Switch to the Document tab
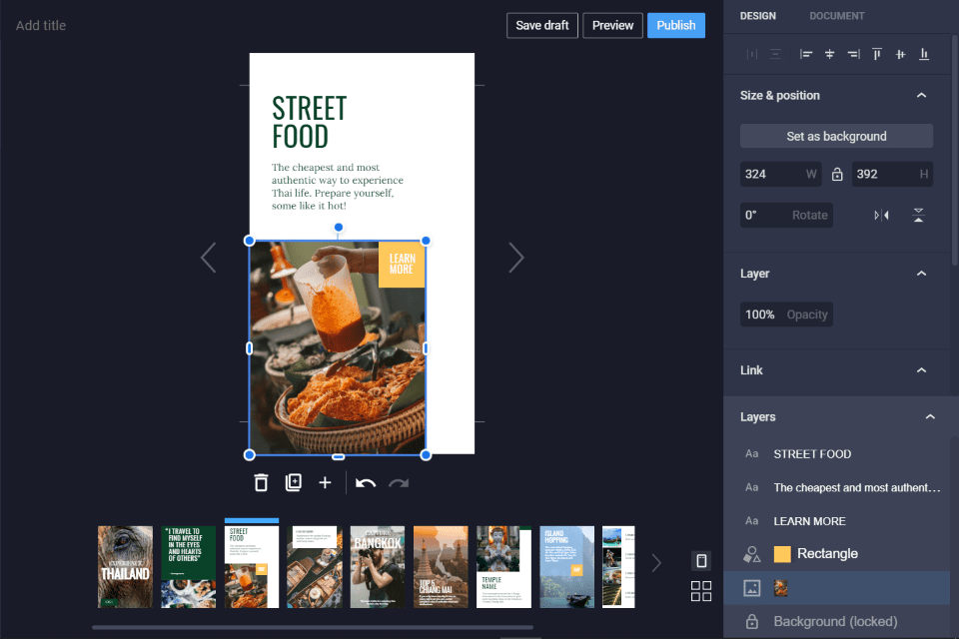The image size is (959, 639). click(x=836, y=16)
